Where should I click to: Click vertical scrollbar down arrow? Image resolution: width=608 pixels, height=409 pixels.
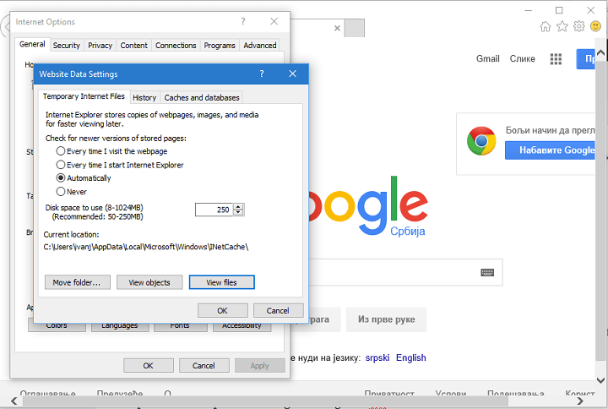[x=600, y=380]
